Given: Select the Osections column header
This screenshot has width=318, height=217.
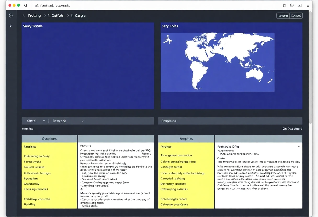Looking at the screenshot, I should (49, 138).
